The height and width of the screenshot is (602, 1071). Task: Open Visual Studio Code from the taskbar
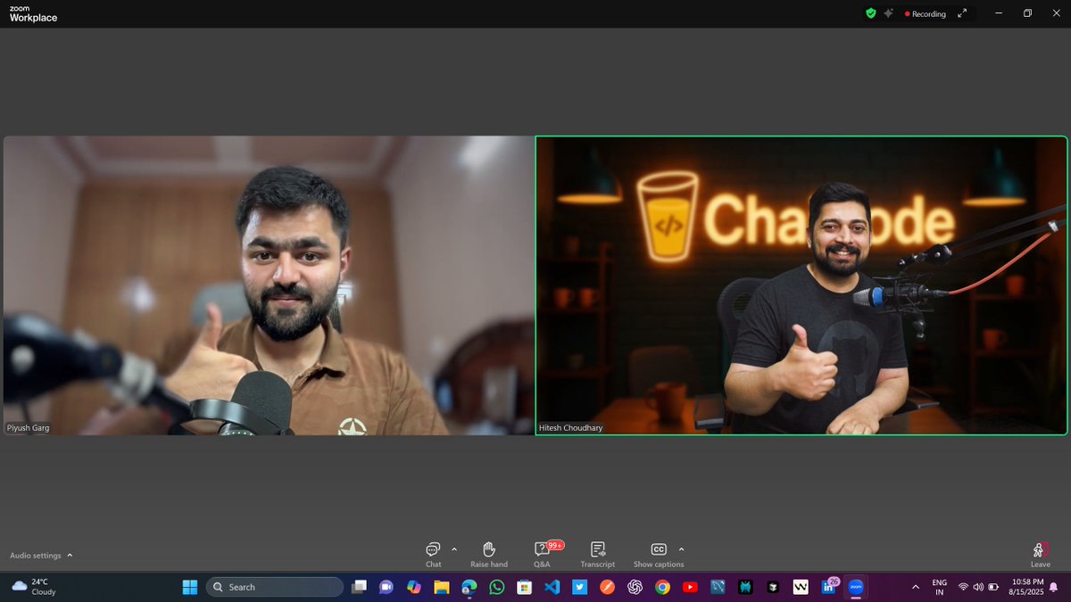coord(552,587)
